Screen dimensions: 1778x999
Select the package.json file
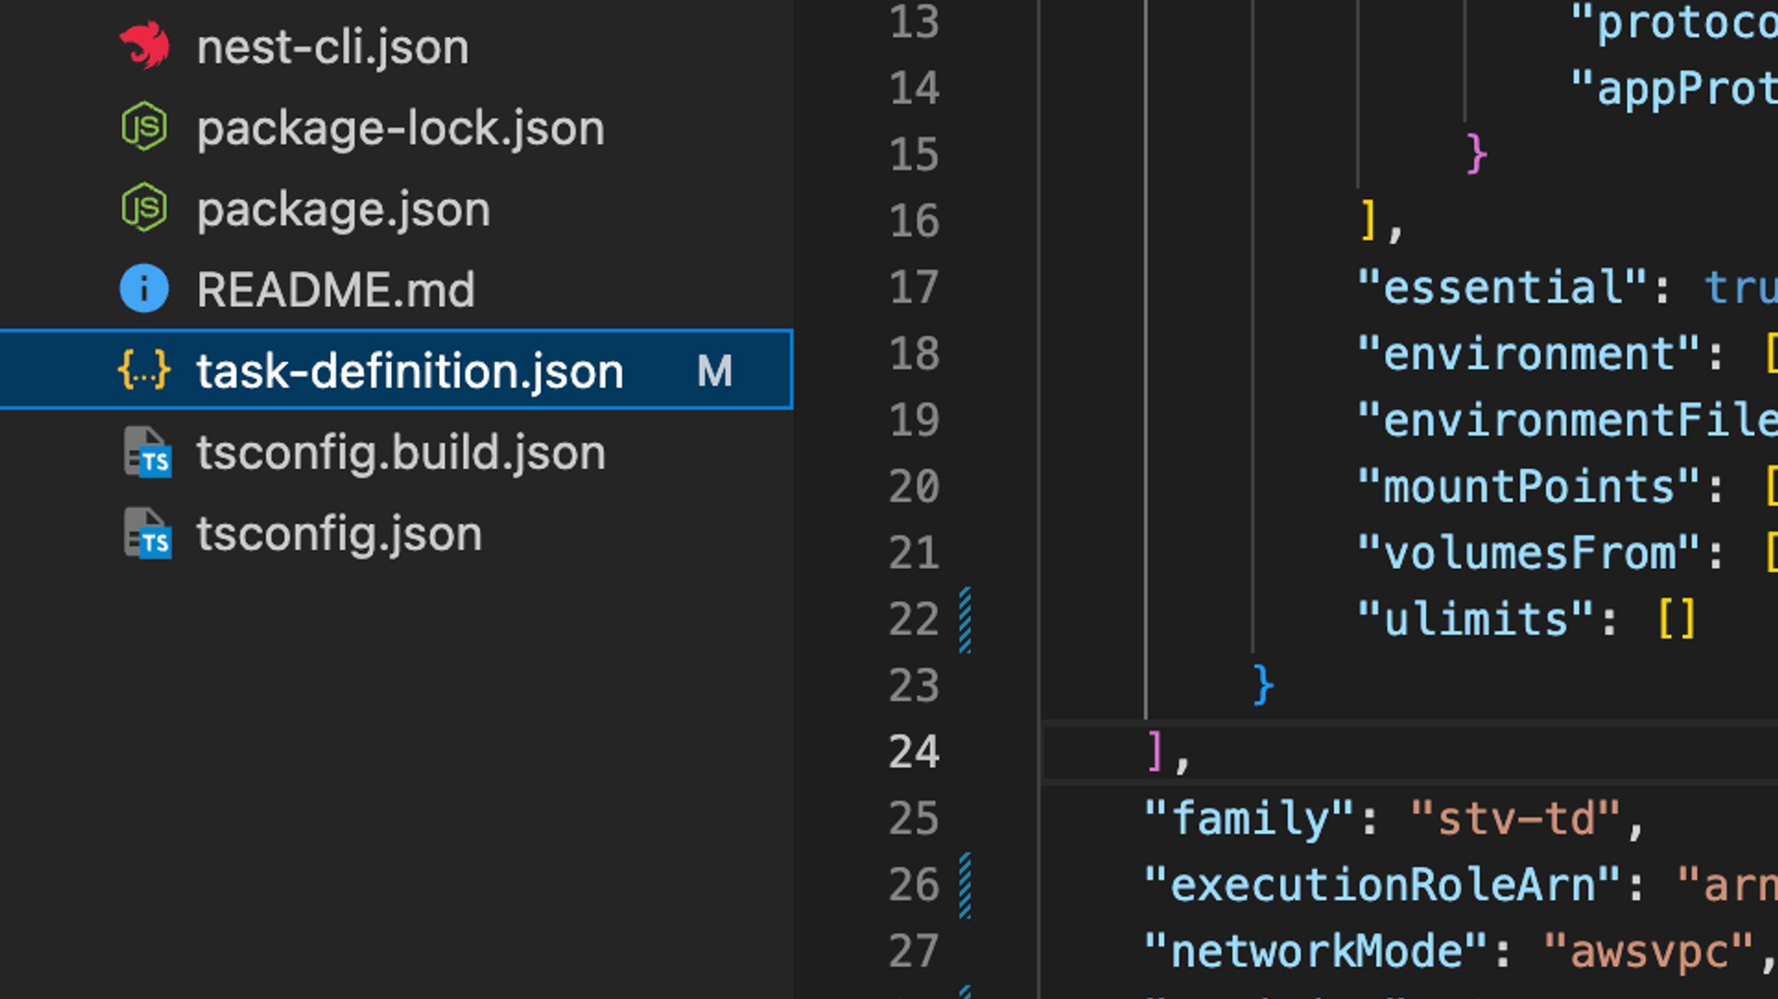[x=343, y=210]
